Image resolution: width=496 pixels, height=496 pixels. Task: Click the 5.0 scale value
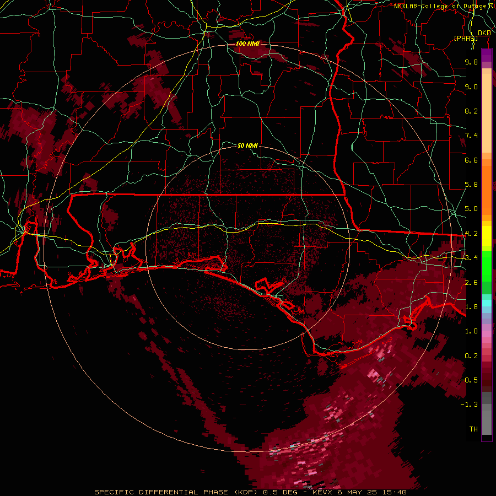pos(471,209)
